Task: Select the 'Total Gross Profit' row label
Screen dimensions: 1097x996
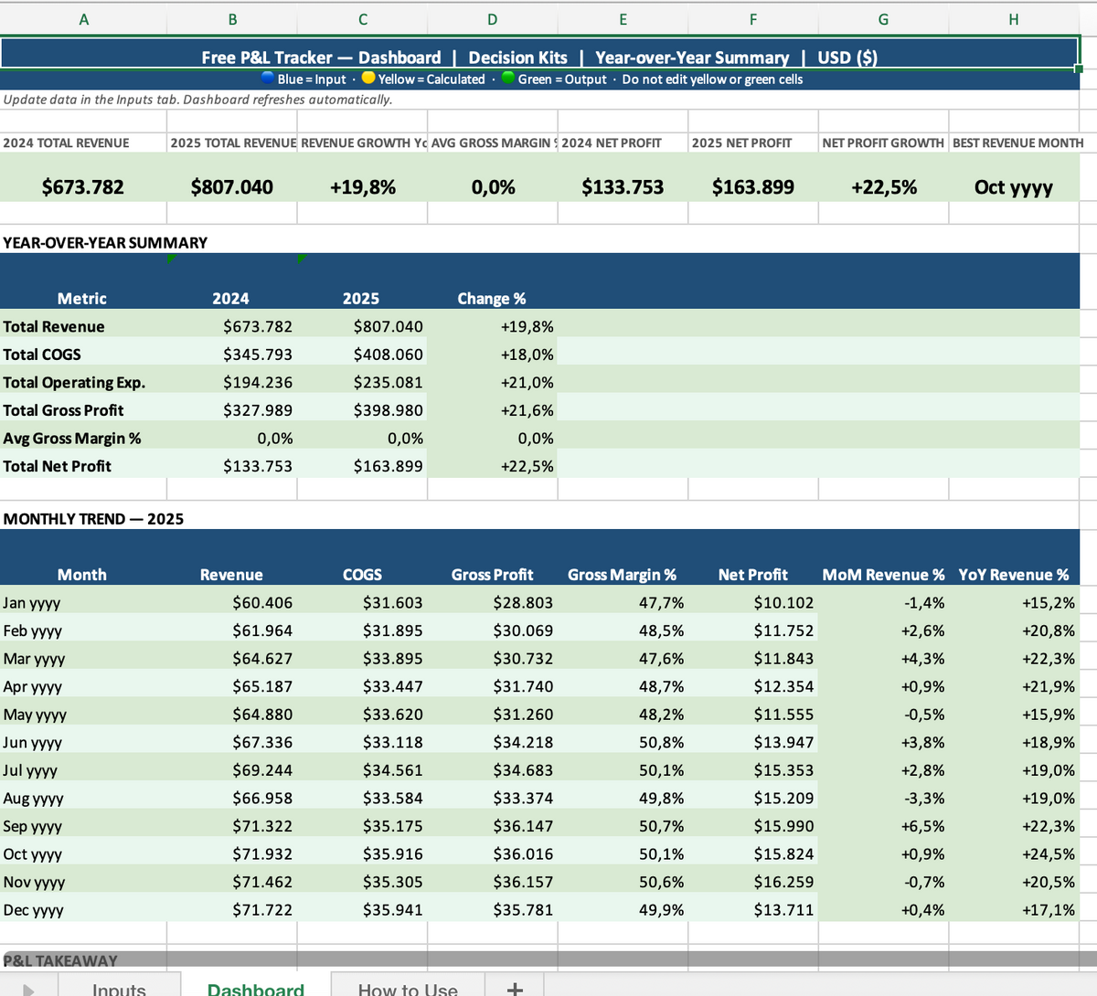Action: coord(63,410)
